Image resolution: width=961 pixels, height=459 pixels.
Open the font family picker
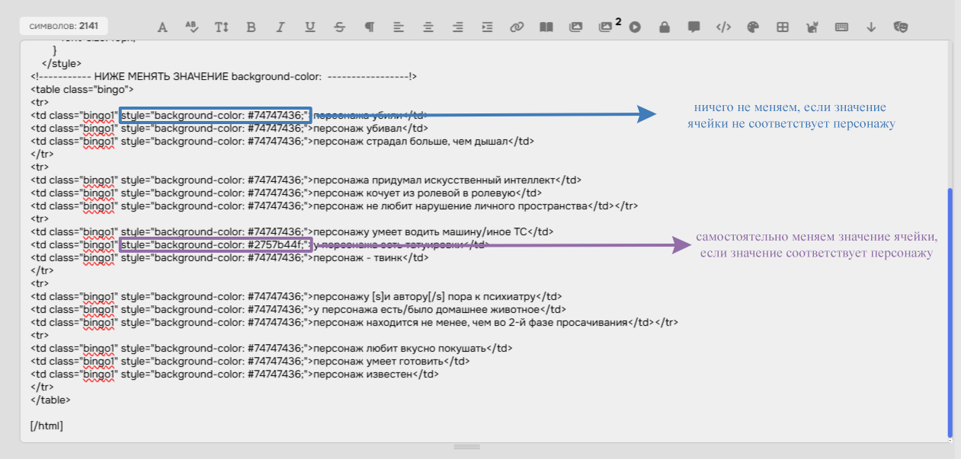click(x=162, y=27)
